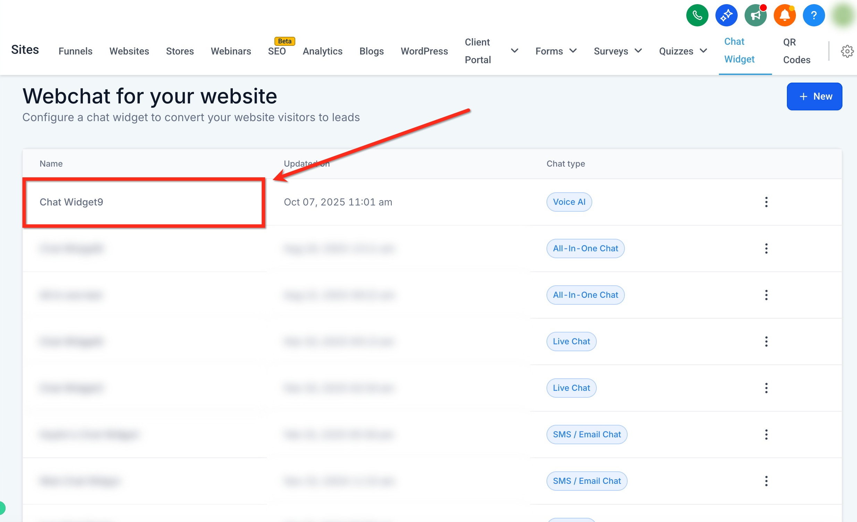Viewport: 857px width, 522px height.
Task: Click the Webchat for your website heading
Action: [x=150, y=96]
